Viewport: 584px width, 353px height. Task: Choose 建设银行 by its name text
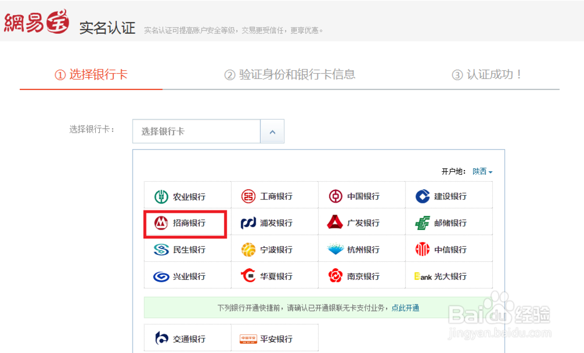coord(450,196)
